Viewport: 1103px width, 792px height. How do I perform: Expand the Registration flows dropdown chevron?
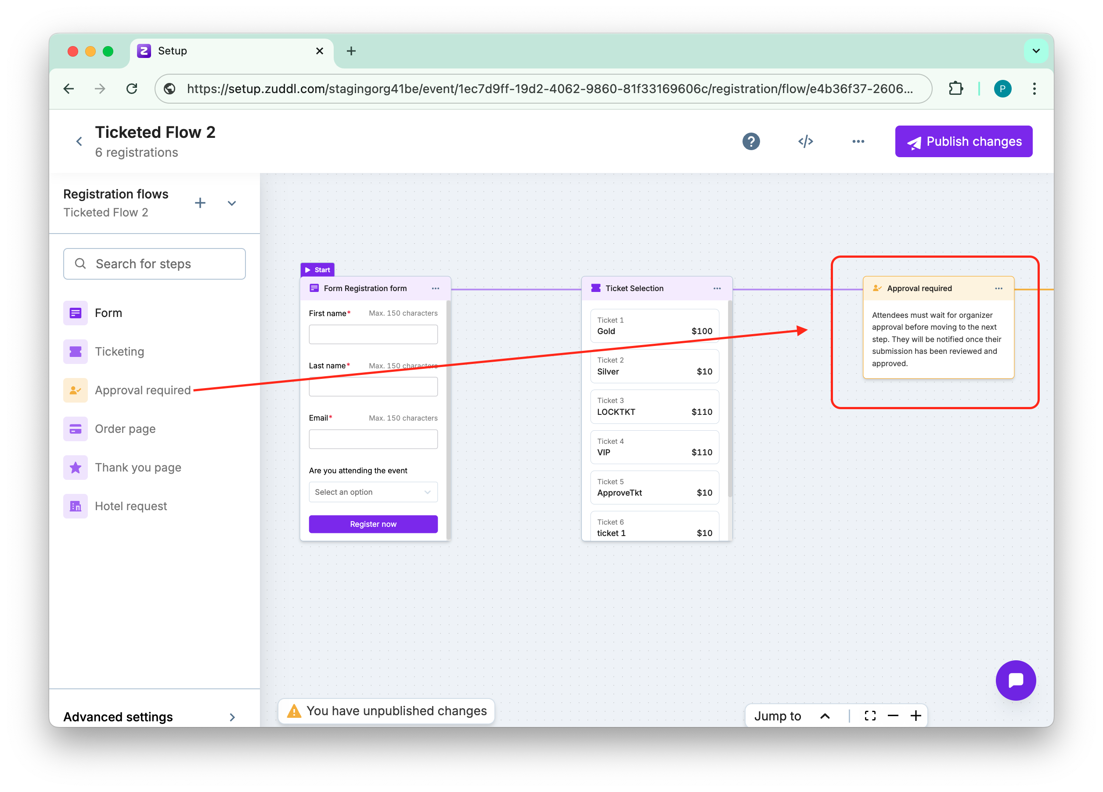[x=232, y=203]
